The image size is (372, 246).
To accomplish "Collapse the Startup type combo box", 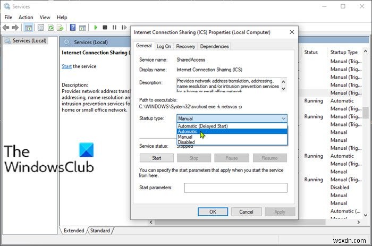I will pyautogui.click(x=283, y=118).
